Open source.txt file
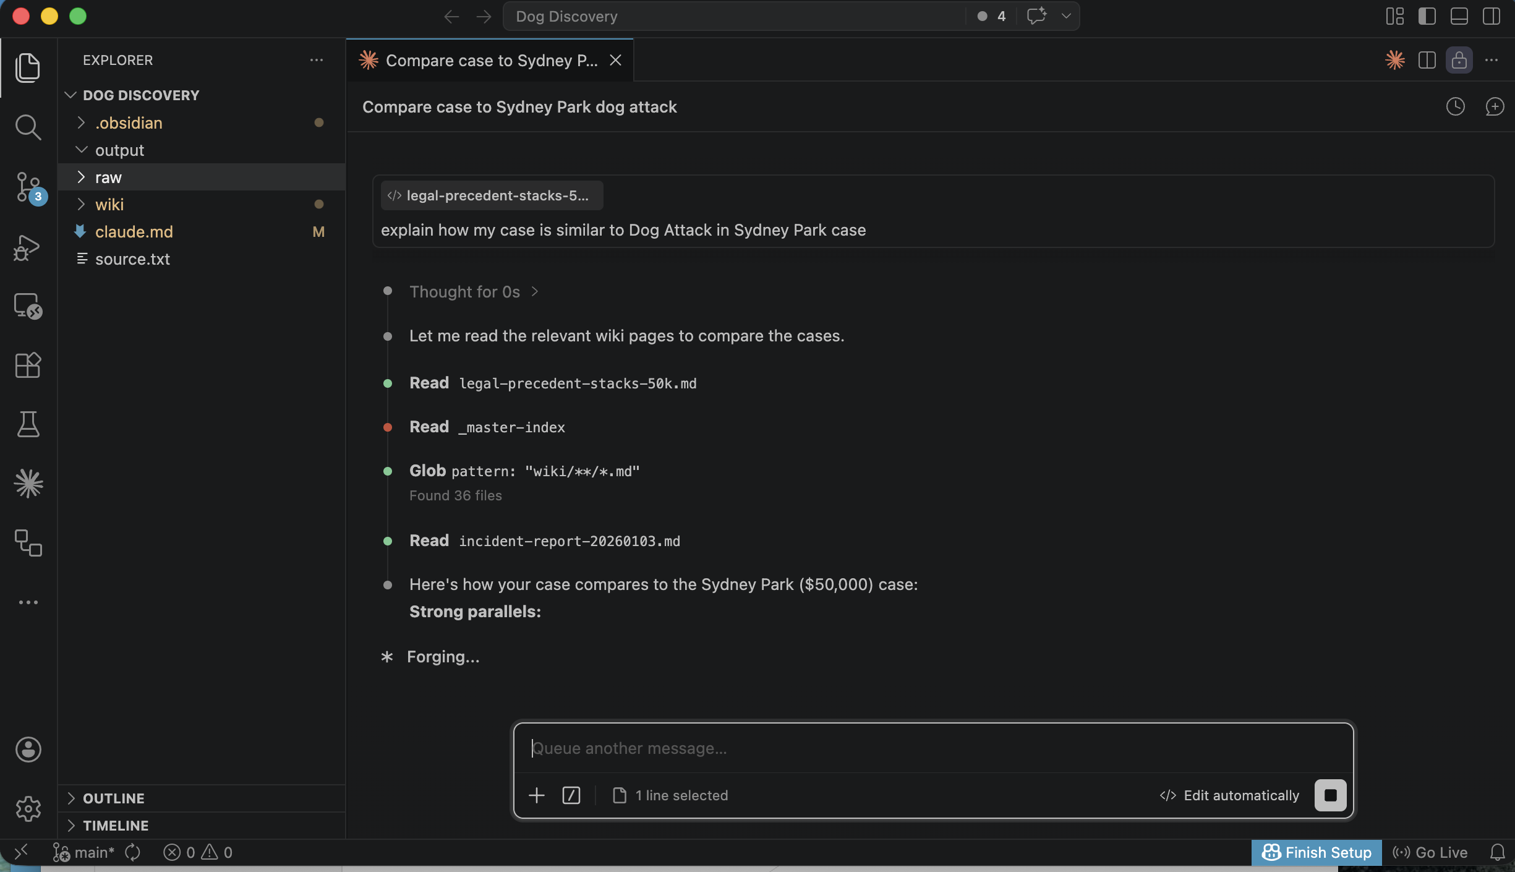The width and height of the screenshot is (1515, 872). [x=202, y=259]
